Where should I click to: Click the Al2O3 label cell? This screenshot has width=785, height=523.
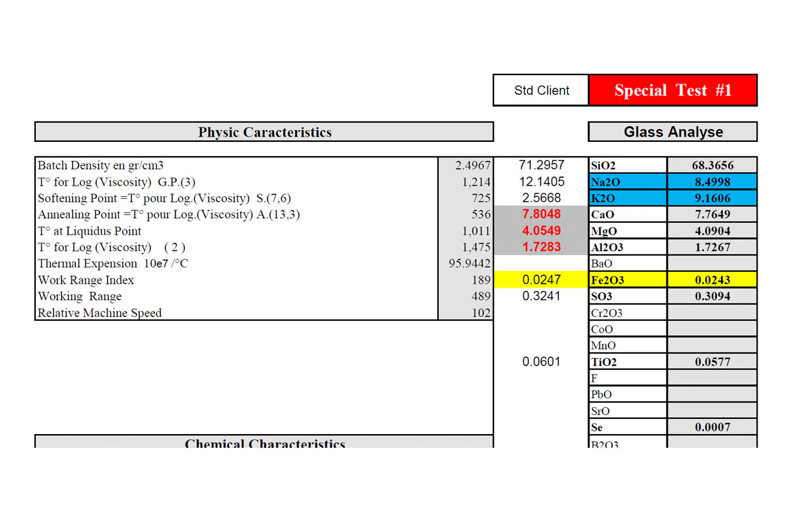point(628,247)
